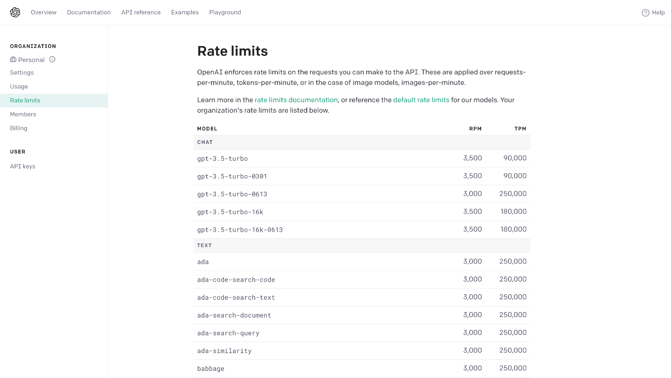This screenshot has width=671, height=378.
Task: Select the gpt-3.5-turbo-0613 model name
Action: click(x=232, y=194)
